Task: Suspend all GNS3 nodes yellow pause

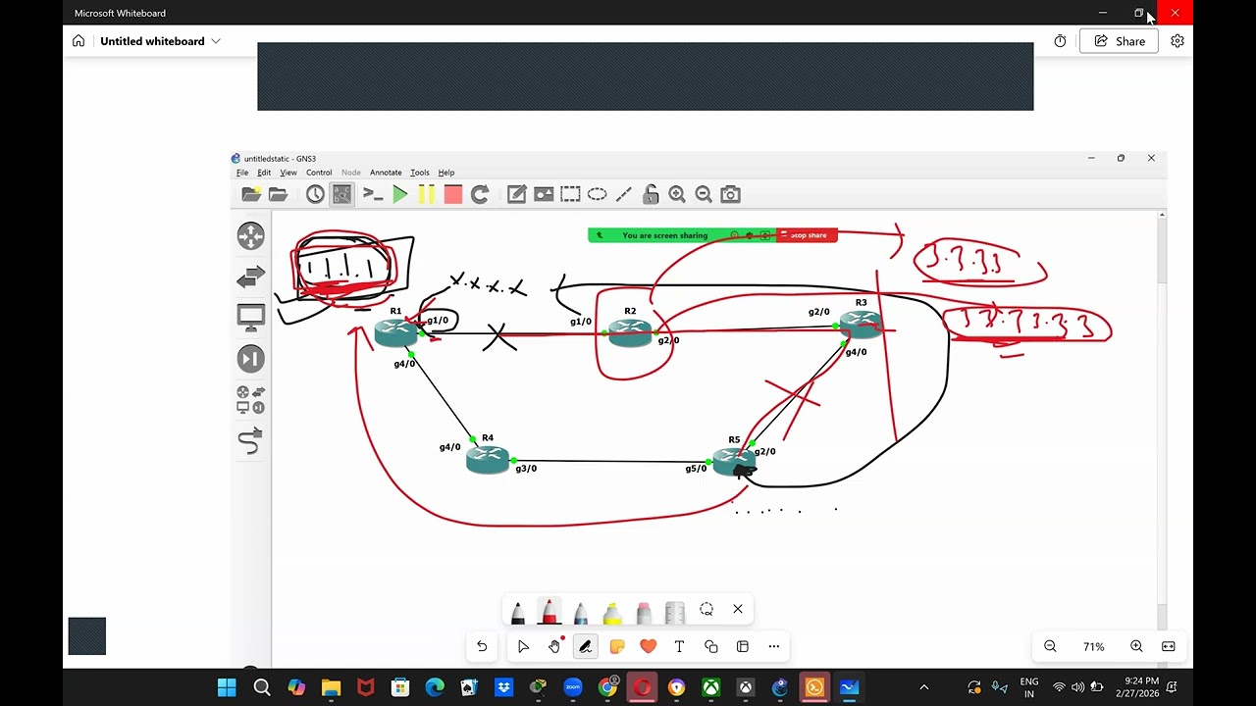Action: 426,194
